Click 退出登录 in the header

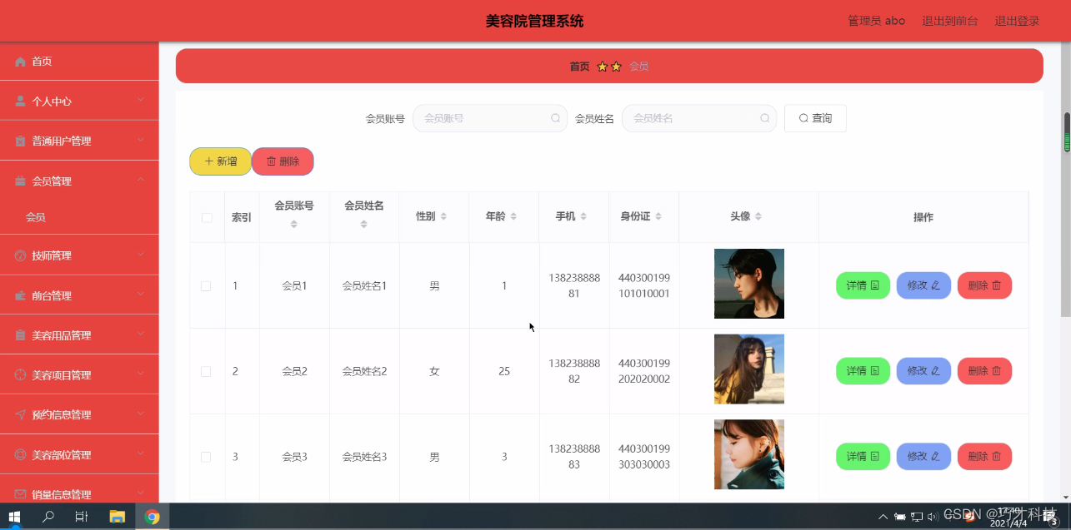1017,21
